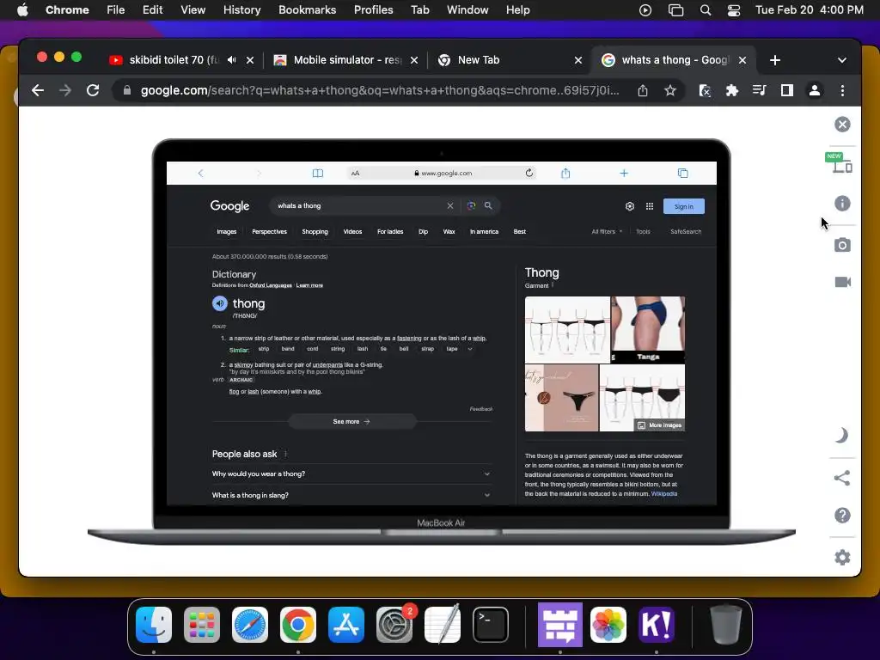Open Safari from the Dock
This screenshot has height=660, width=880.
tap(250, 624)
